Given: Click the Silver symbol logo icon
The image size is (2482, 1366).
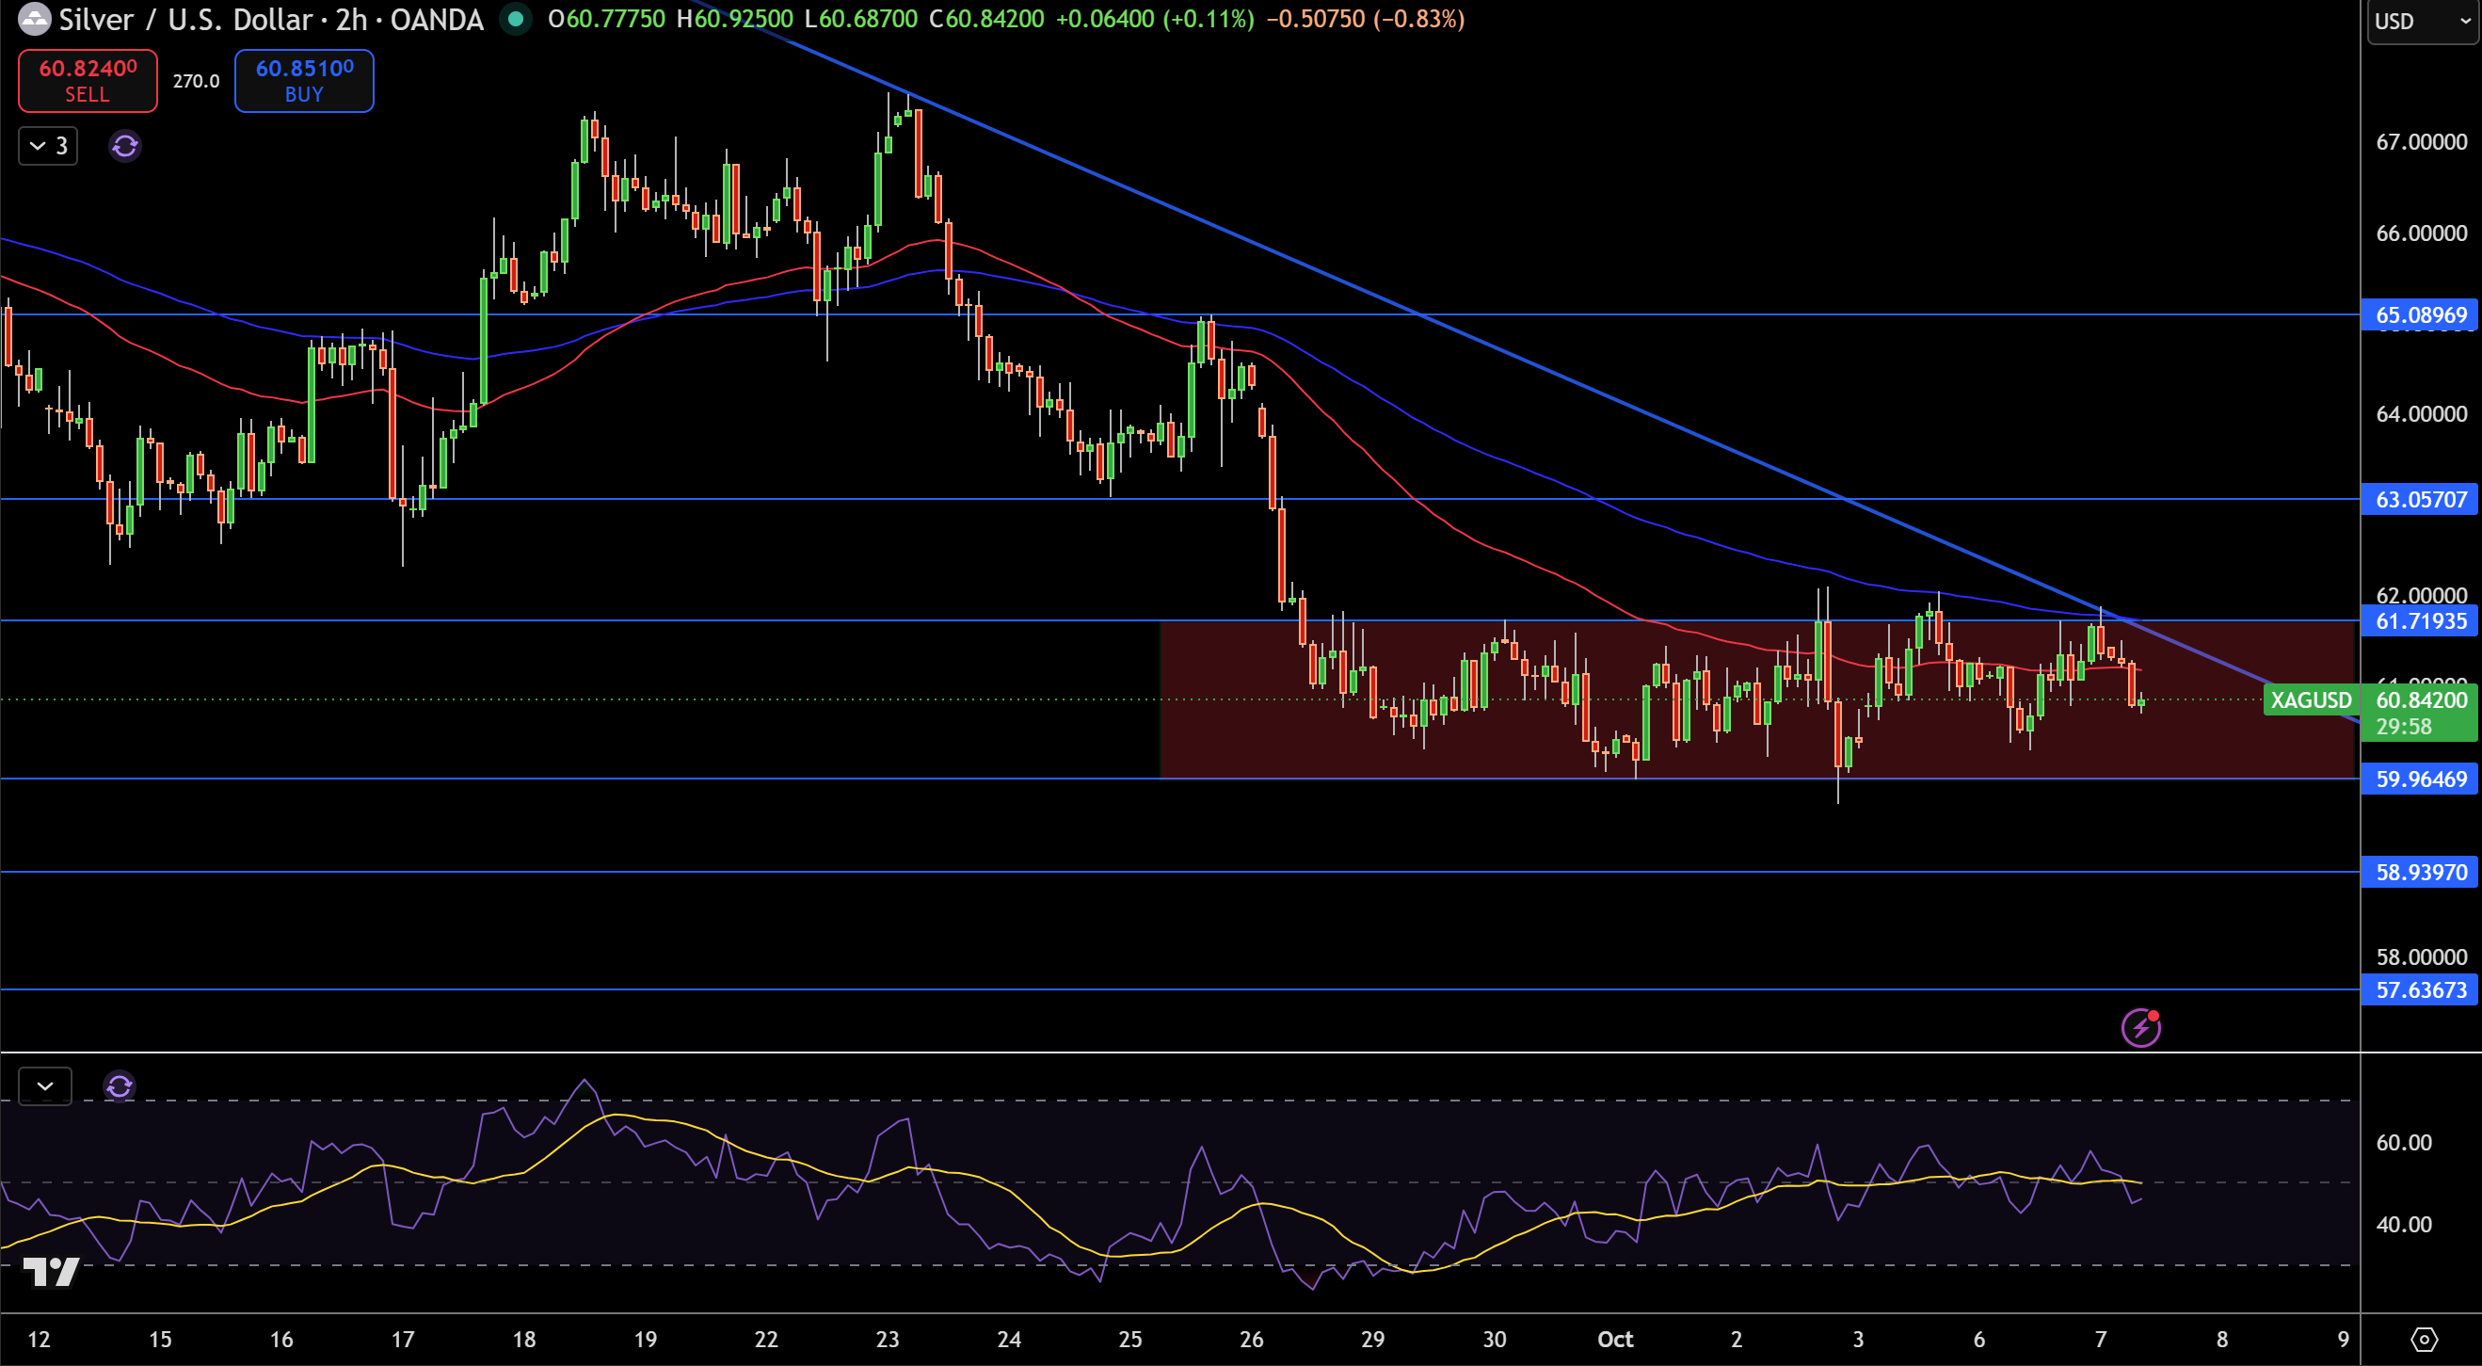Looking at the screenshot, I should tap(35, 19).
